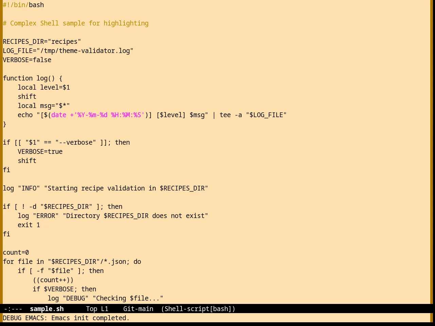Click the 'log "INFO" "Starting recipe validation' line
This screenshot has width=435, height=326.
(x=105, y=188)
